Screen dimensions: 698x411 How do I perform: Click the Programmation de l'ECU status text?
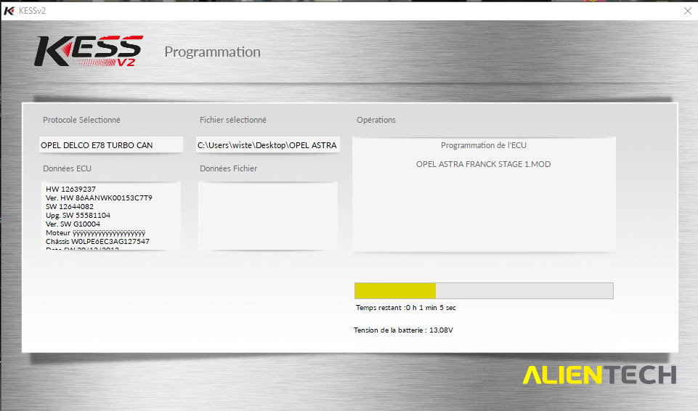(484, 145)
